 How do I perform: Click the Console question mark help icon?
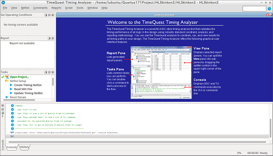pyautogui.click(x=3, y=116)
